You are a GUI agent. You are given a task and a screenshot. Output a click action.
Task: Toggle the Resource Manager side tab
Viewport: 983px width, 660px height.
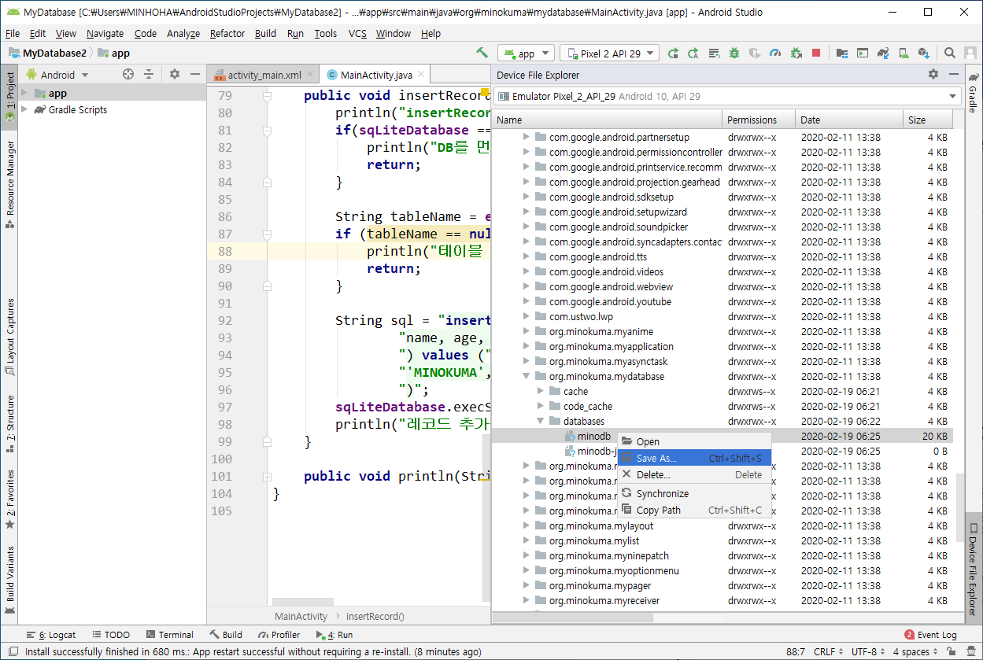(x=10, y=185)
